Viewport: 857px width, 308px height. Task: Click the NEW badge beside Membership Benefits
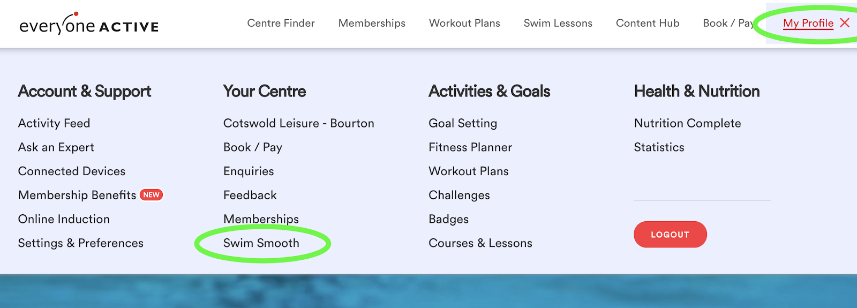[x=151, y=195]
